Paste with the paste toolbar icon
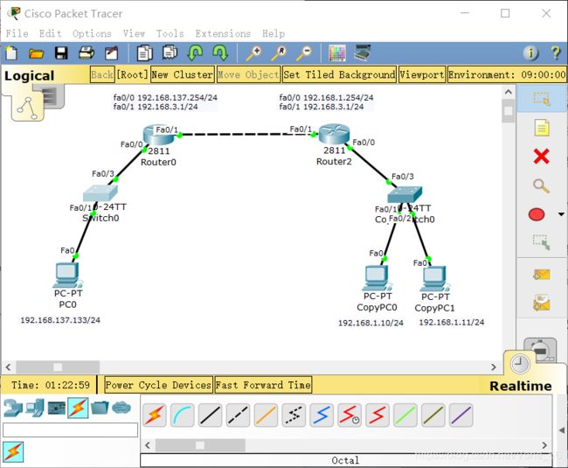Viewport: 568px width, 468px height. click(170, 52)
